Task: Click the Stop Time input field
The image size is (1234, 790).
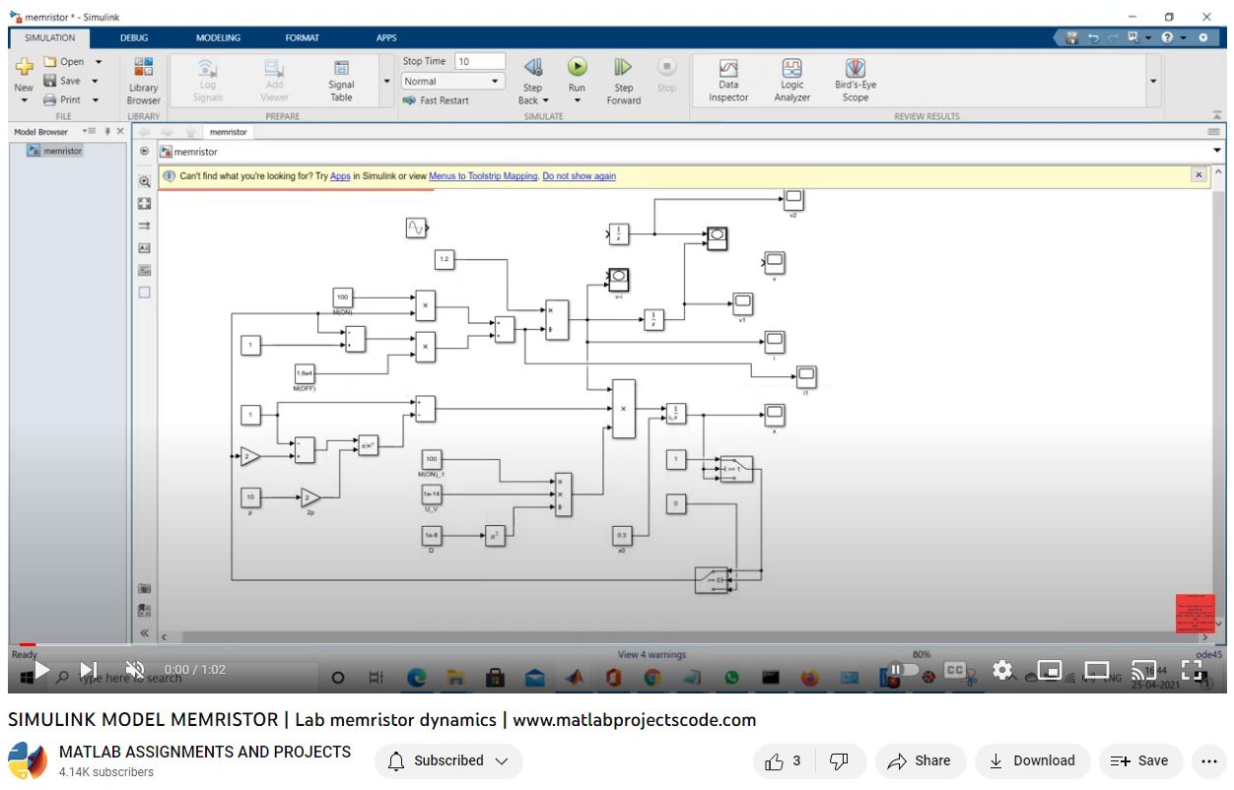Action: pyautogui.click(x=479, y=61)
